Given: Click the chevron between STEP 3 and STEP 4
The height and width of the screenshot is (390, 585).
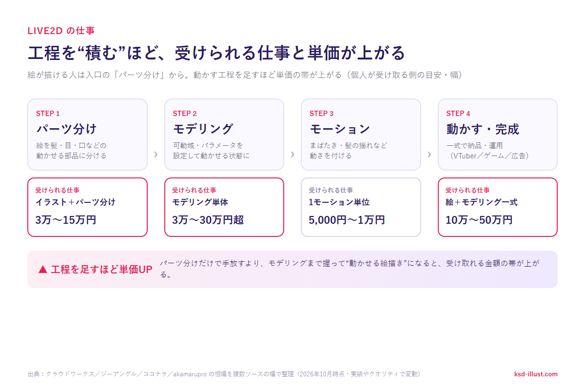Looking at the screenshot, I should click(429, 154).
